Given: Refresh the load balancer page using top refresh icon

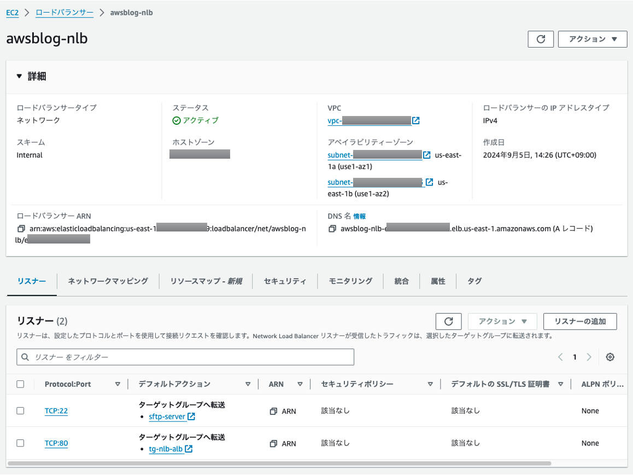Looking at the screenshot, I should (541, 39).
